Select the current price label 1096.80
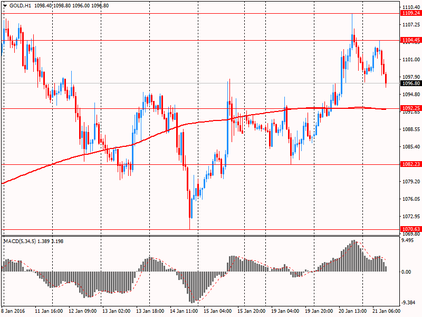422x317 pixels. (411, 83)
